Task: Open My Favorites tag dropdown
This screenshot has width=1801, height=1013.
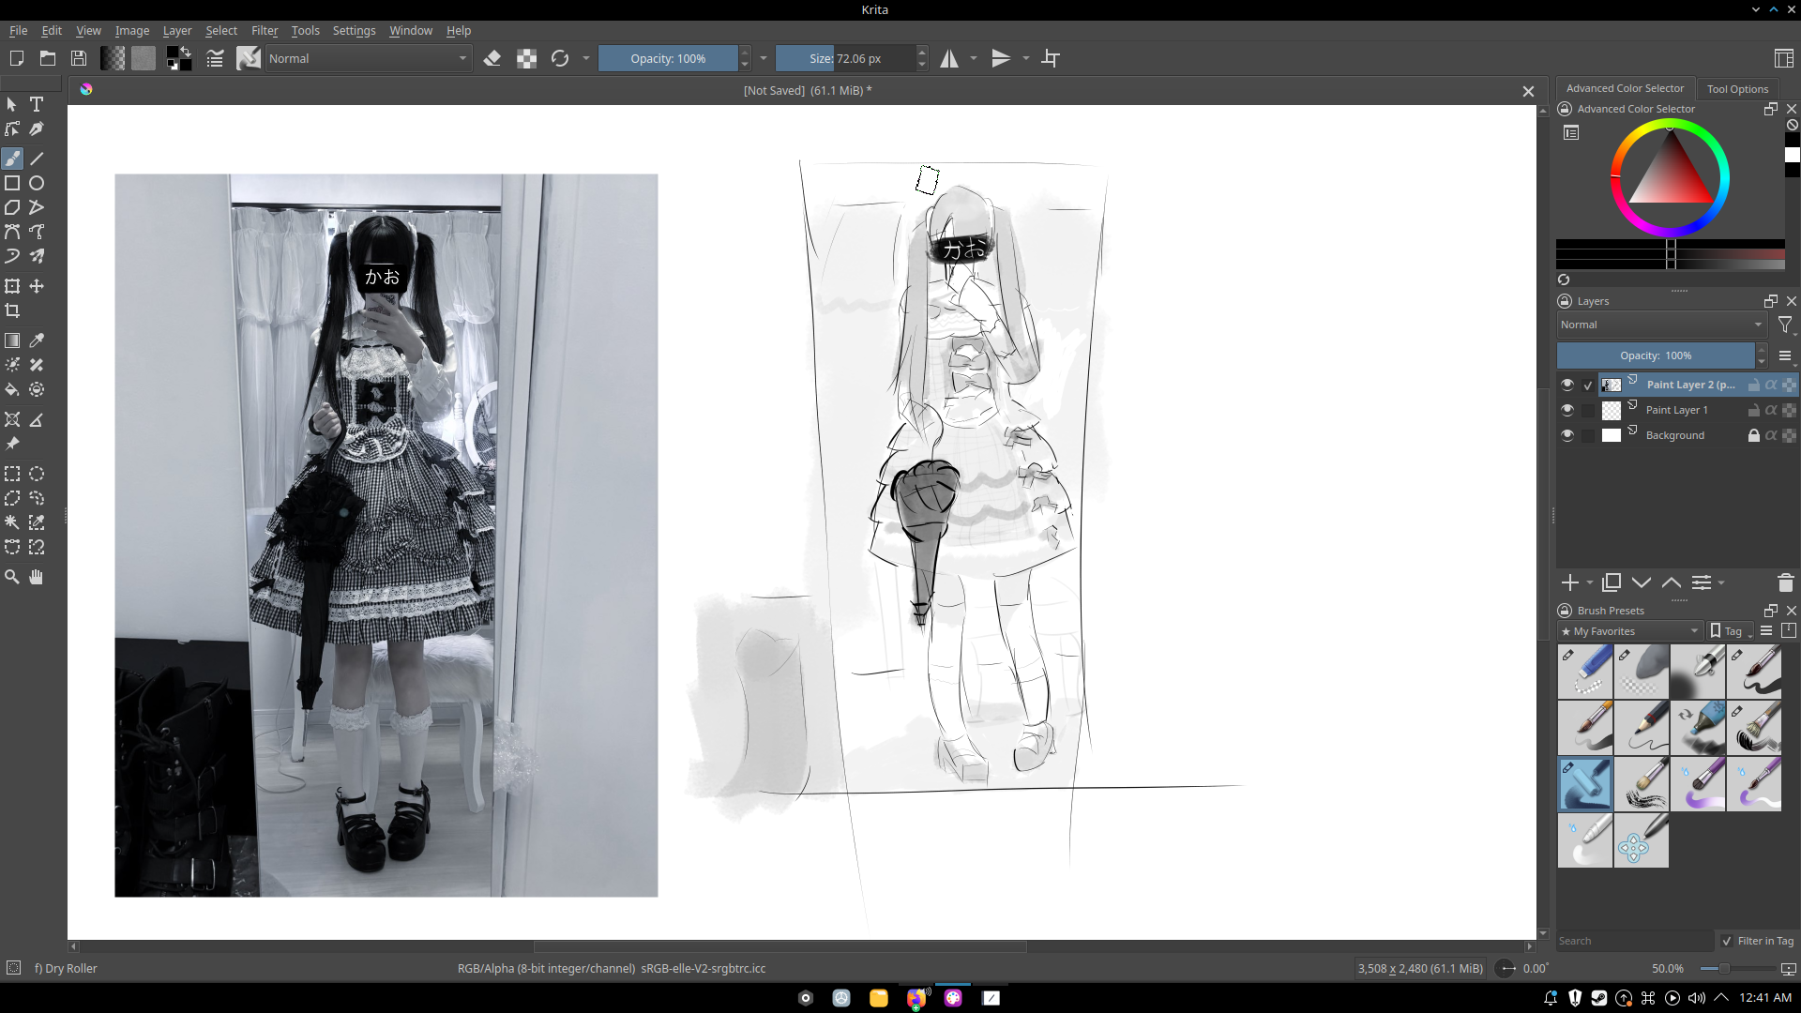Action: tap(1630, 631)
